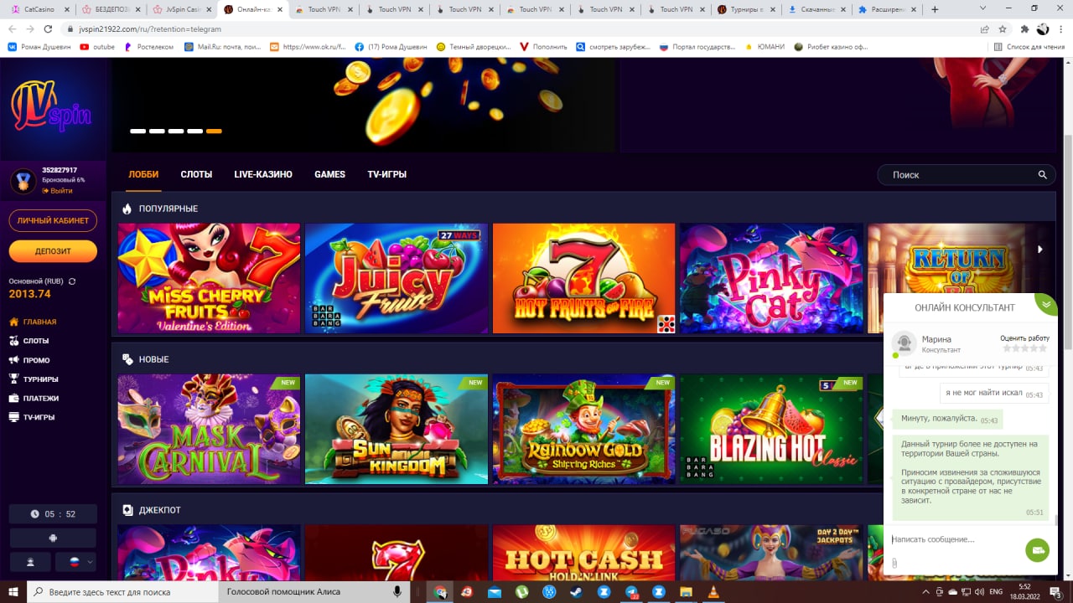Open the Android app download button
Viewport: 1073px width, 603px height.
53,538
